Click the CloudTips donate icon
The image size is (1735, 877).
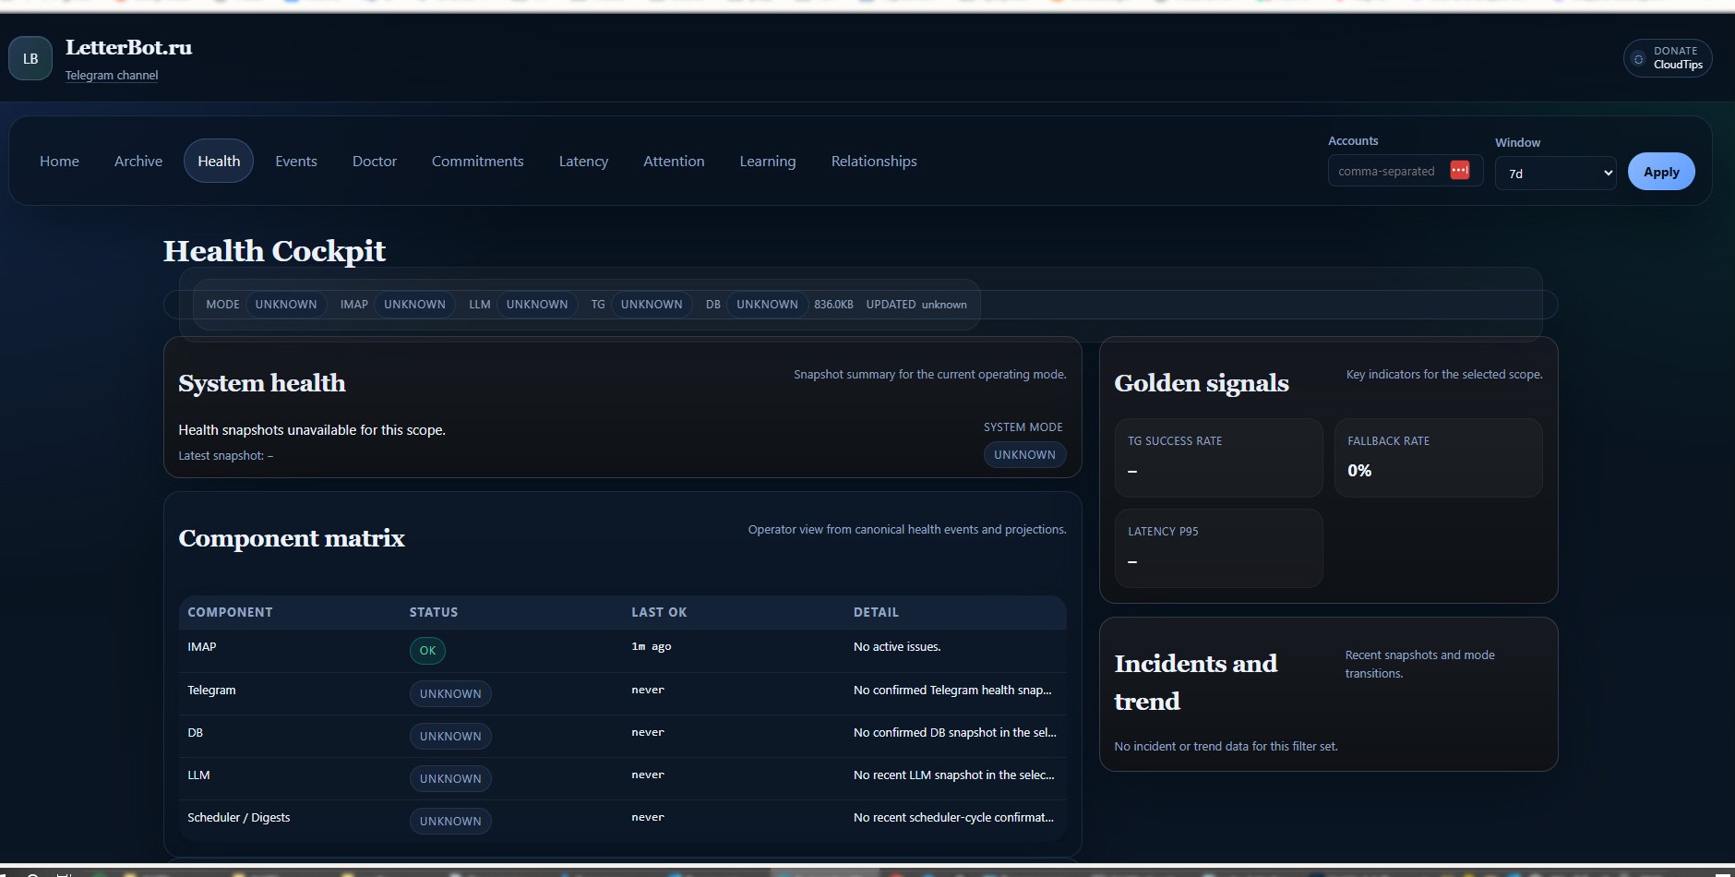[x=1638, y=58]
